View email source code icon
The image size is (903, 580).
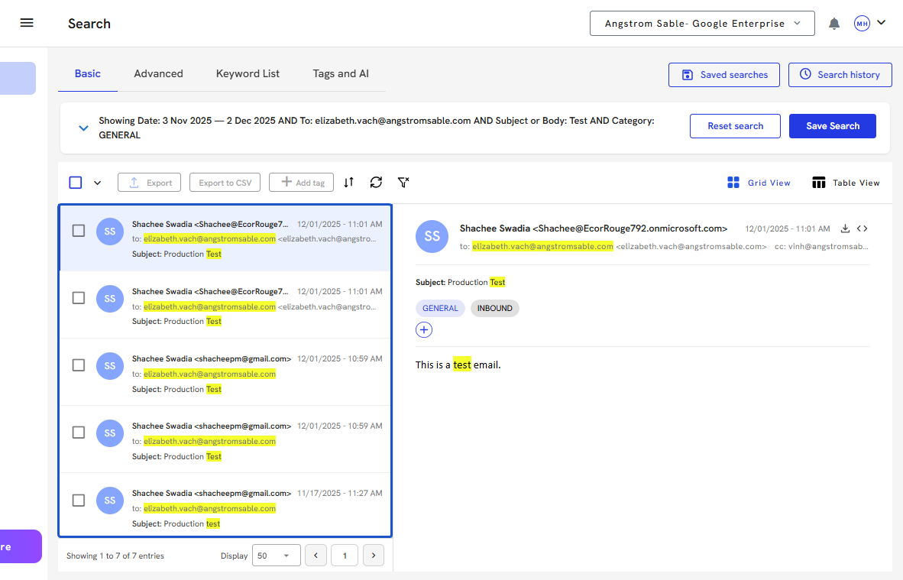[x=862, y=228]
